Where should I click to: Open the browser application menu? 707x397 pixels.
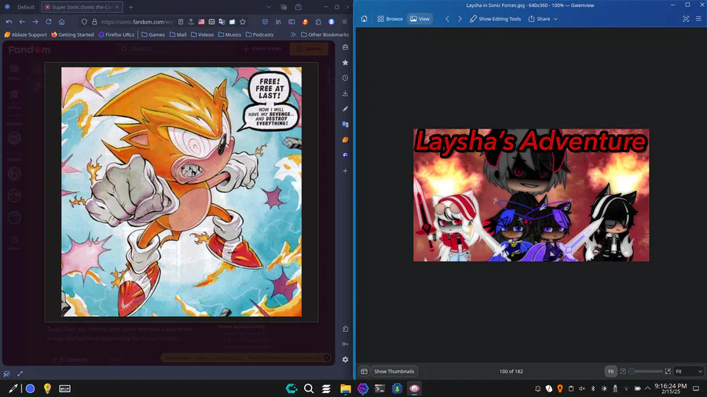coord(345,22)
